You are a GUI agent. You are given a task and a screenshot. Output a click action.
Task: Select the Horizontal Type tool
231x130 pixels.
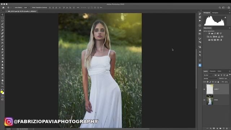(x=3, y=71)
